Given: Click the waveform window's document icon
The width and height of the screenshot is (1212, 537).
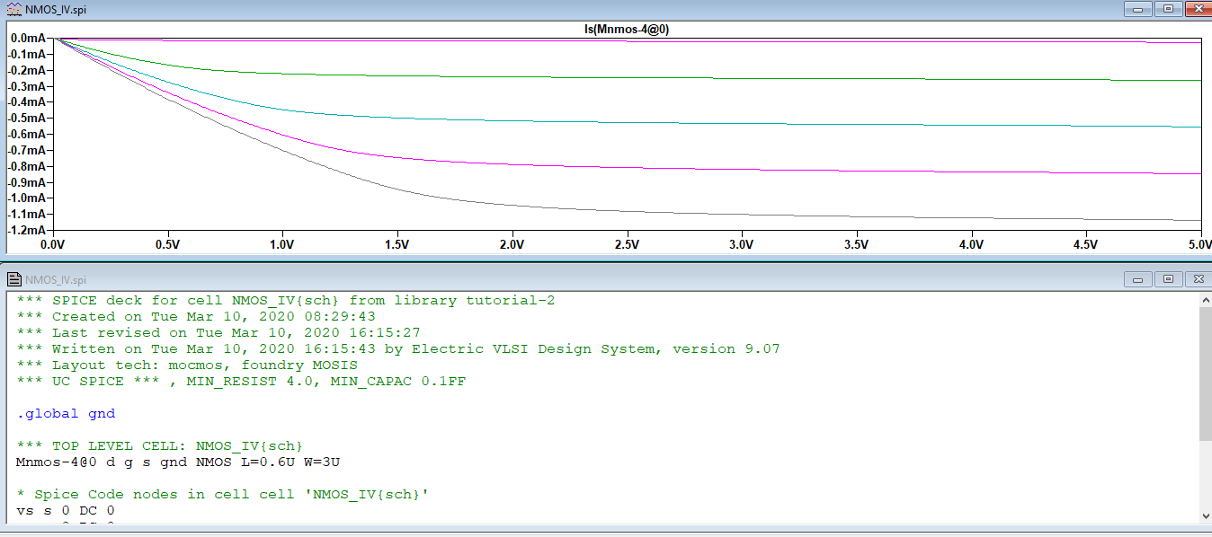Looking at the screenshot, I should point(13,9).
